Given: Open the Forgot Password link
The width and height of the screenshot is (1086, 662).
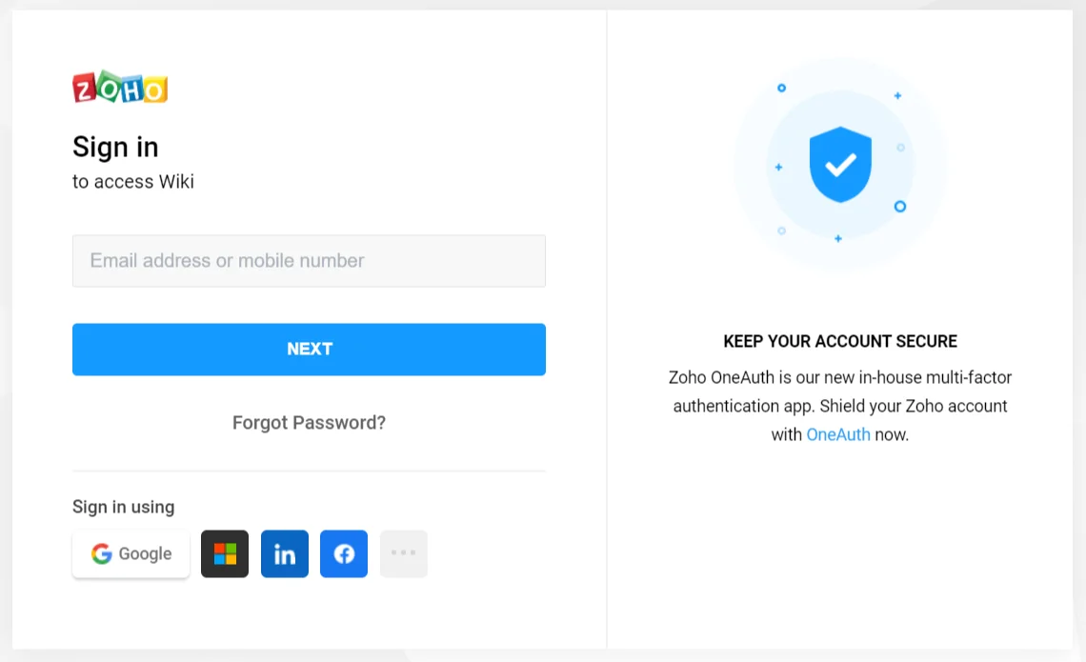Looking at the screenshot, I should pos(309,422).
